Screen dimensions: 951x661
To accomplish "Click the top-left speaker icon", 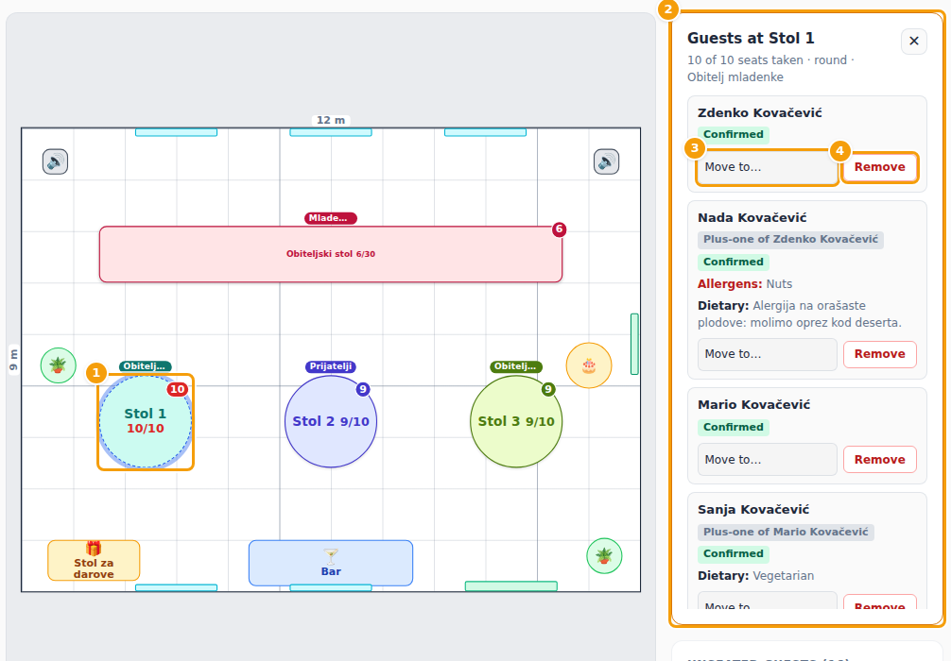I will 55,161.
